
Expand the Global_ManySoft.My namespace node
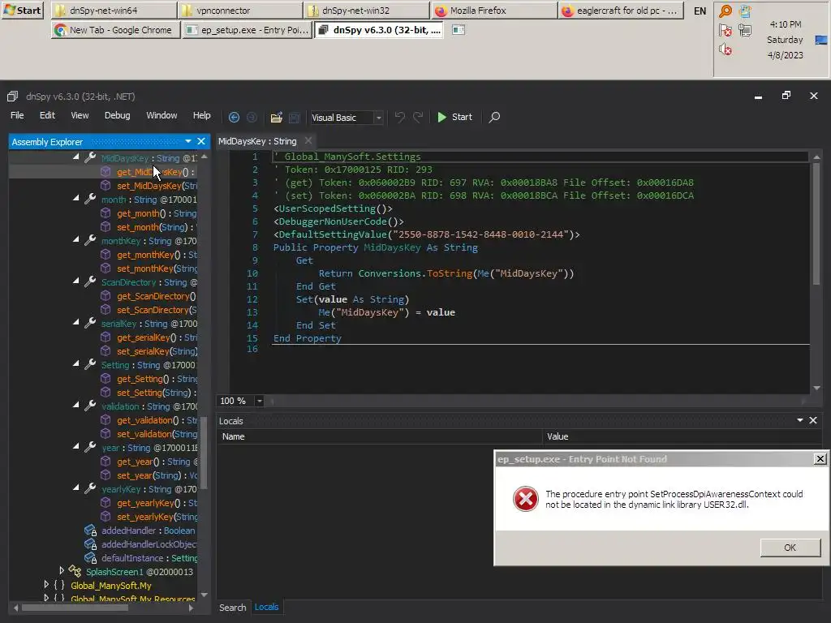coord(46,584)
